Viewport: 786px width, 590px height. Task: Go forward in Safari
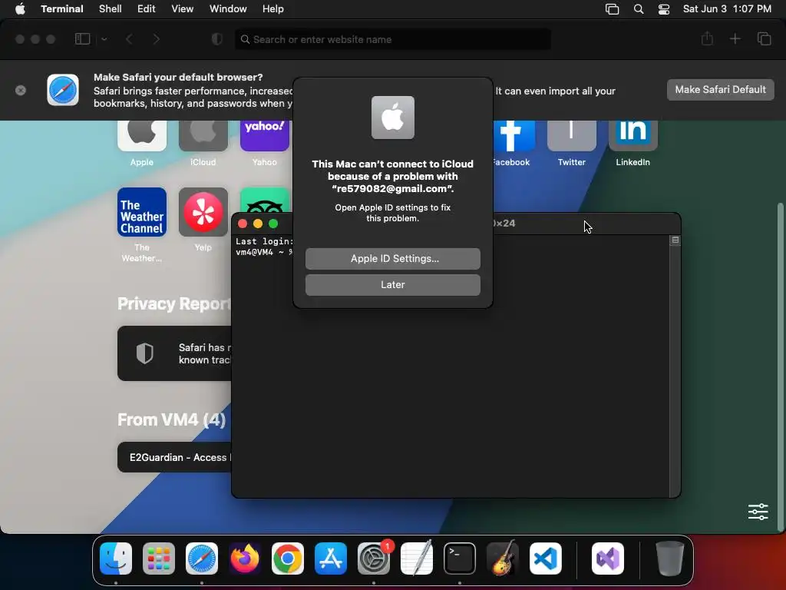point(156,39)
